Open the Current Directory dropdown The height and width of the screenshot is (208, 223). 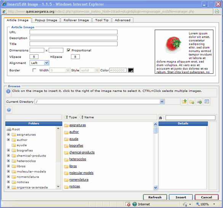[162, 102]
